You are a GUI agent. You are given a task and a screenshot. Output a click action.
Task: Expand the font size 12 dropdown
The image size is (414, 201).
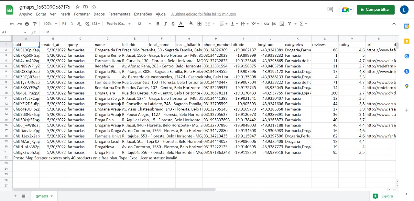click(x=144, y=24)
